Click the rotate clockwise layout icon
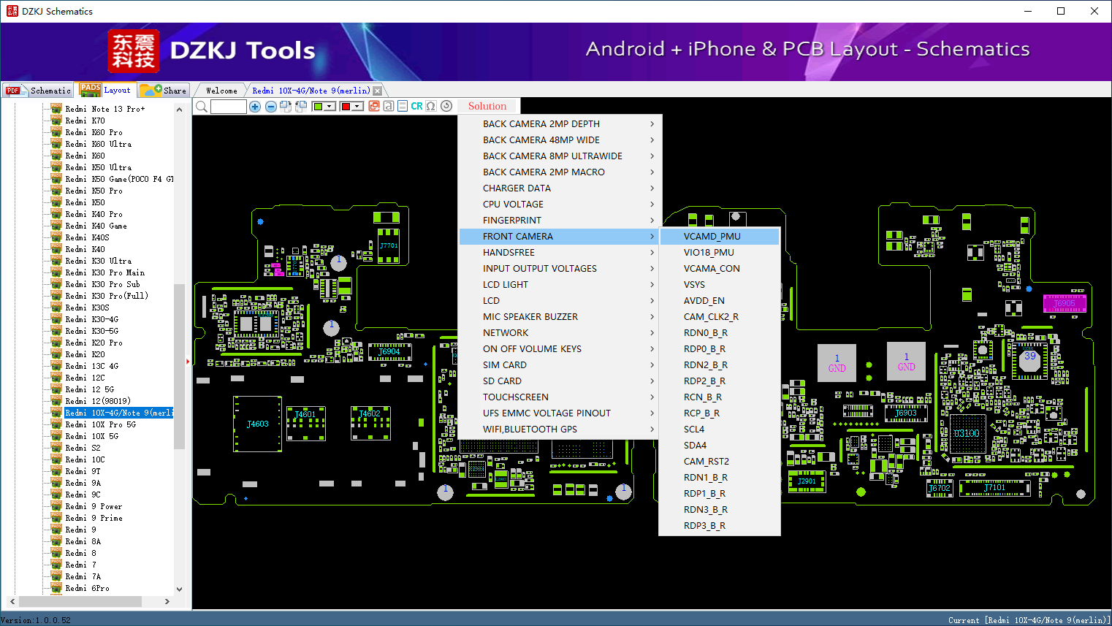 coord(286,107)
